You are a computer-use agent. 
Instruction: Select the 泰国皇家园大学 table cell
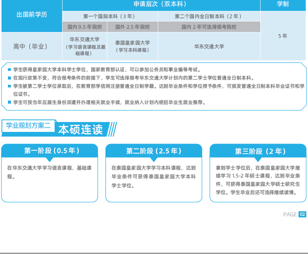click(x=133, y=46)
